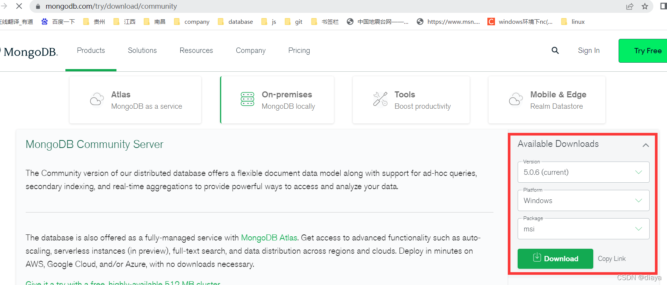Open the 百度一下 bookmark
The image size is (667, 285).
(58, 22)
